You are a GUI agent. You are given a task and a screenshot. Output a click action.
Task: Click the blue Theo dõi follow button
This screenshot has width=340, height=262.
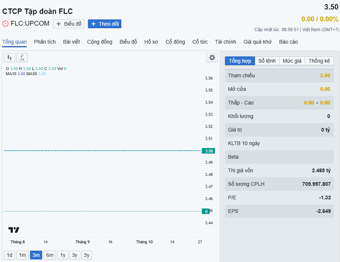coord(104,24)
